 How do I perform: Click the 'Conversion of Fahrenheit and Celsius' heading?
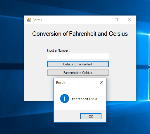click(80, 34)
